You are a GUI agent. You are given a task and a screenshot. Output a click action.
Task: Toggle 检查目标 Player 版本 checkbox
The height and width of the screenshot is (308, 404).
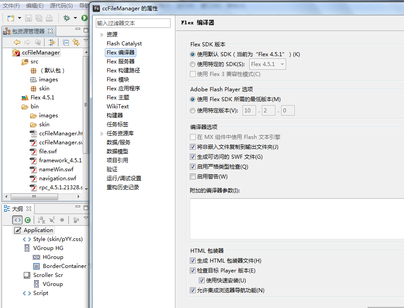pyautogui.click(x=193, y=270)
